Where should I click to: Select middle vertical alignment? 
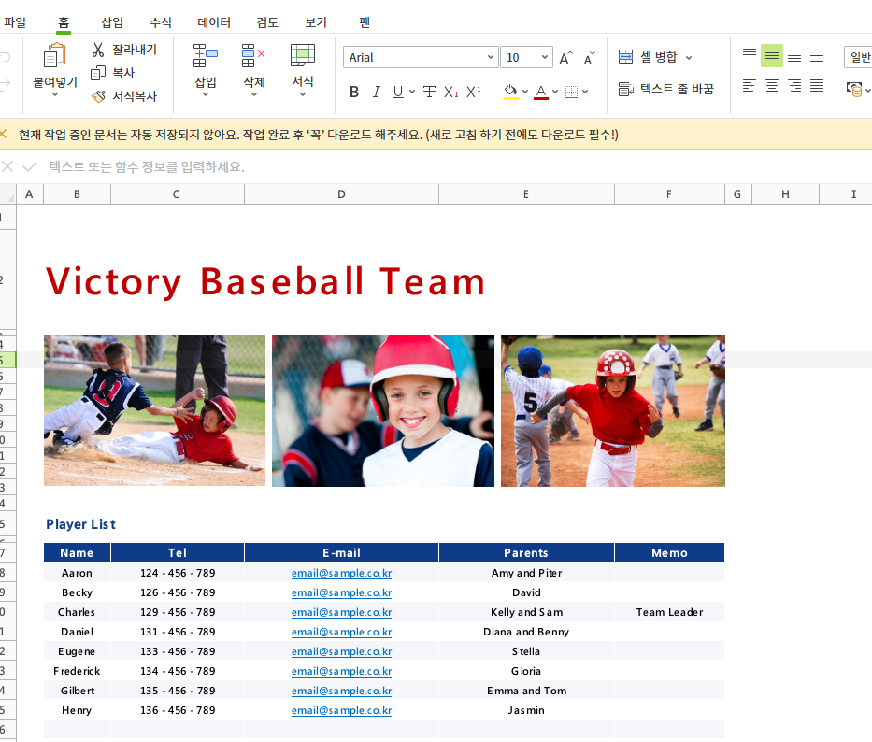[x=772, y=56]
